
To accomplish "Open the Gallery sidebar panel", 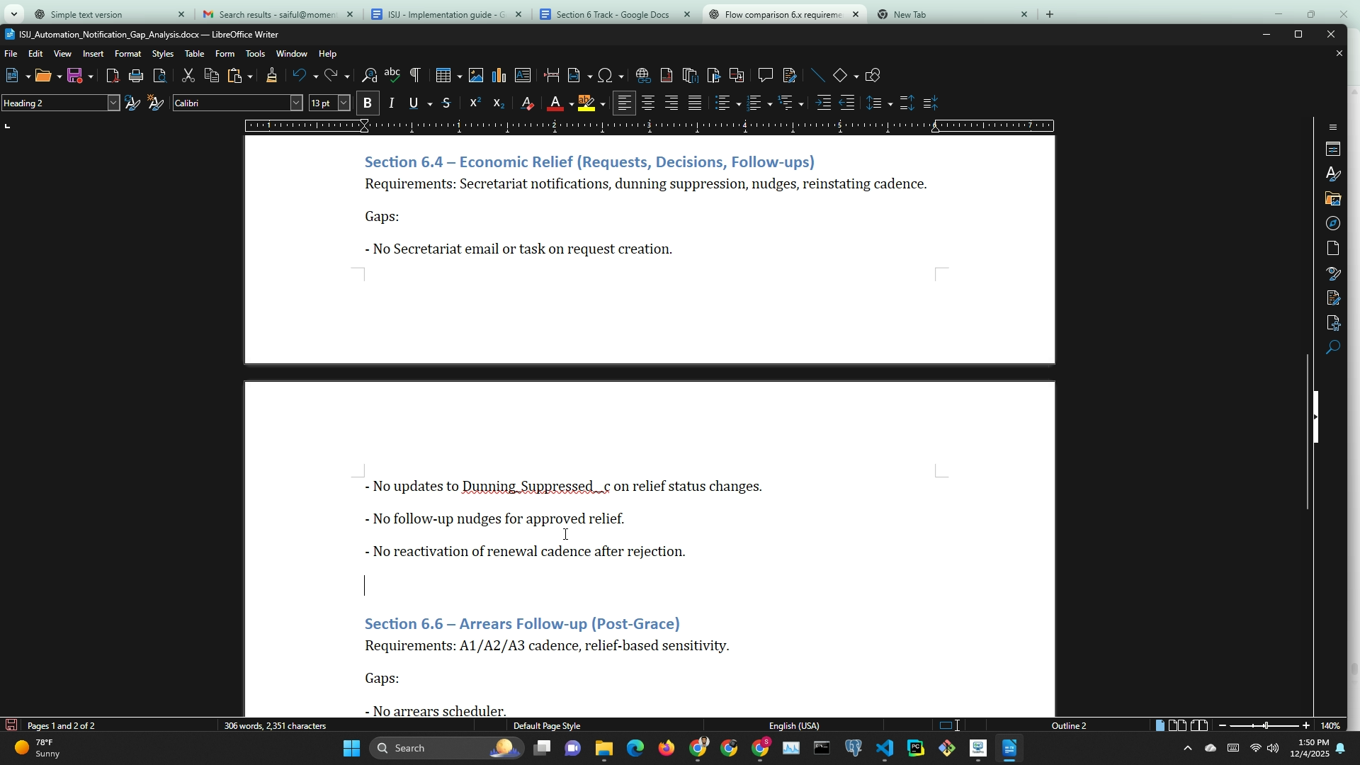I will (x=1334, y=199).
